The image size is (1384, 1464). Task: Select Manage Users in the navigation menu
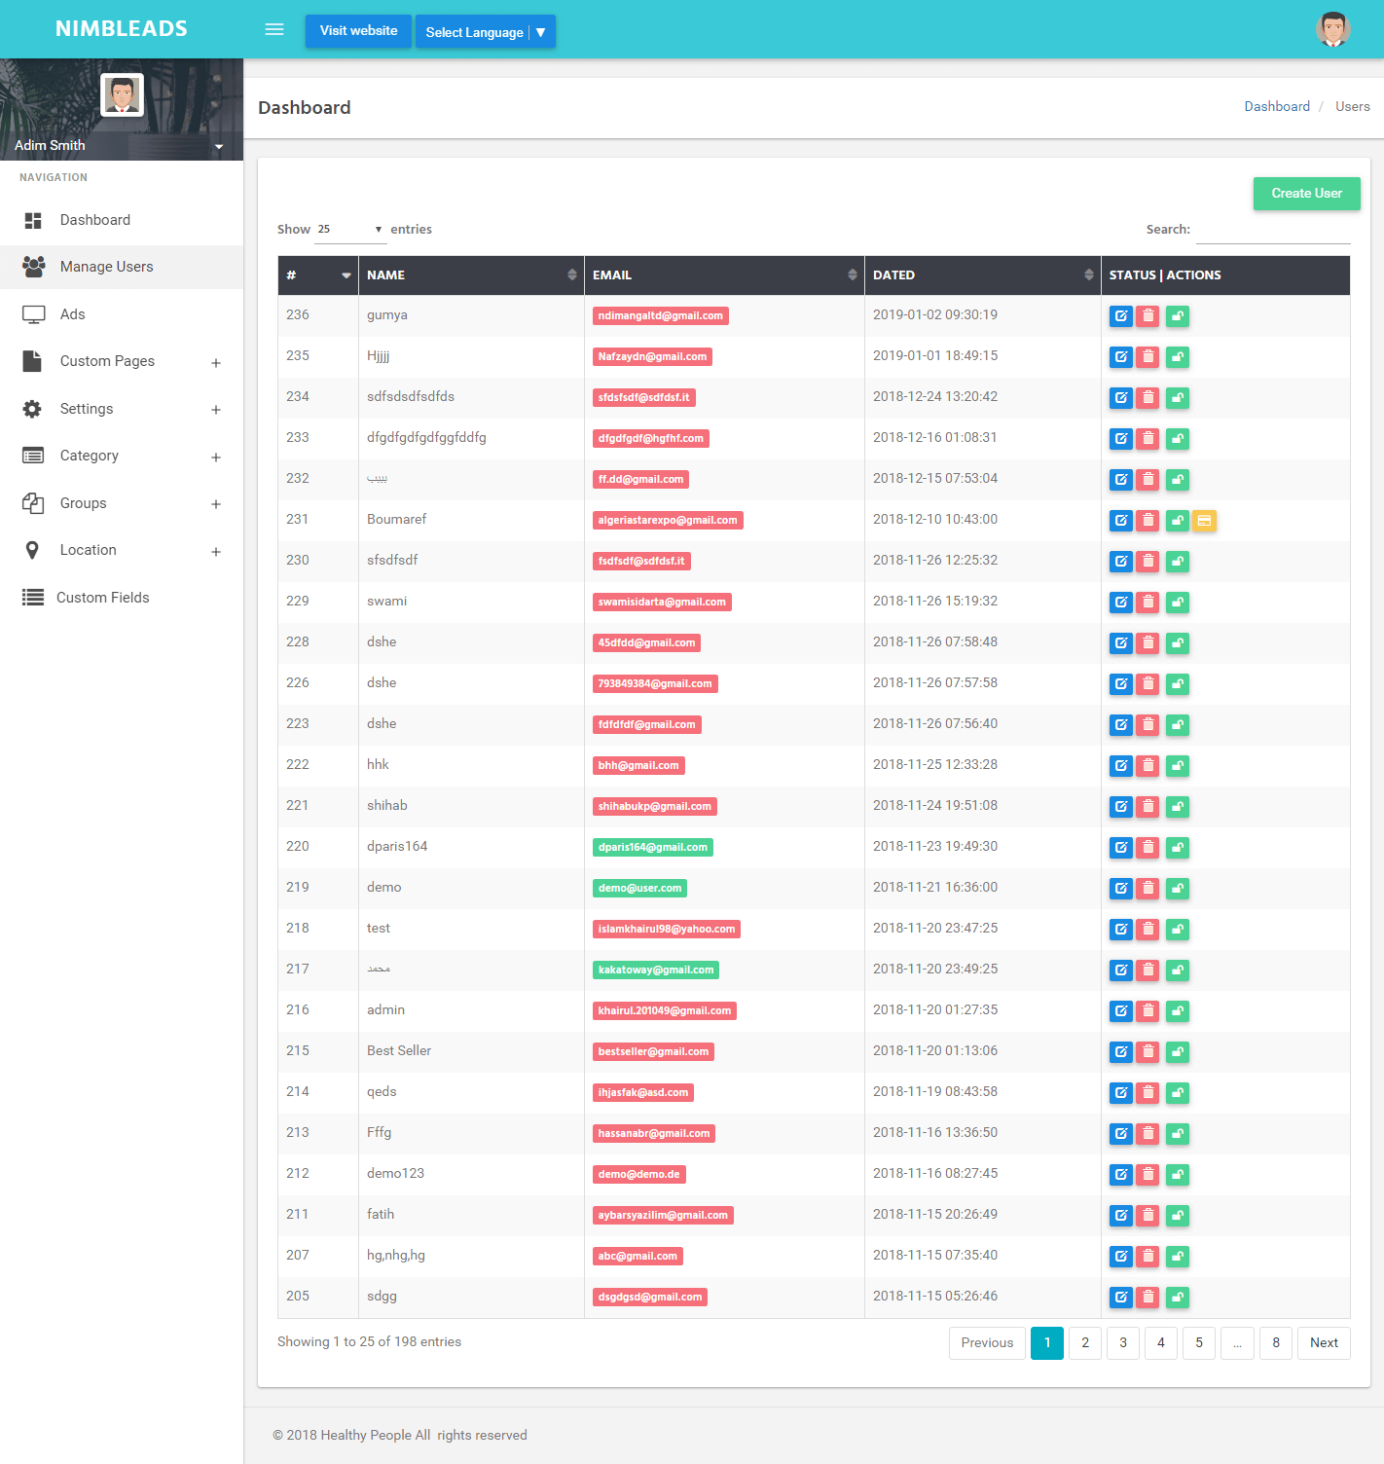pyautogui.click(x=107, y=266)
